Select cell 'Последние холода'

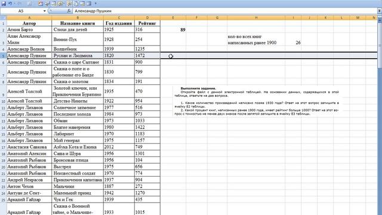pos(78,114)
